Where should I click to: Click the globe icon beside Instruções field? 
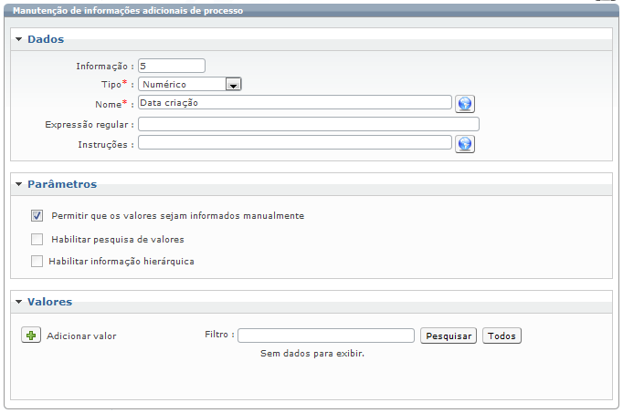464,144
